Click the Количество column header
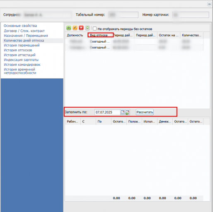 coord(191,35)
